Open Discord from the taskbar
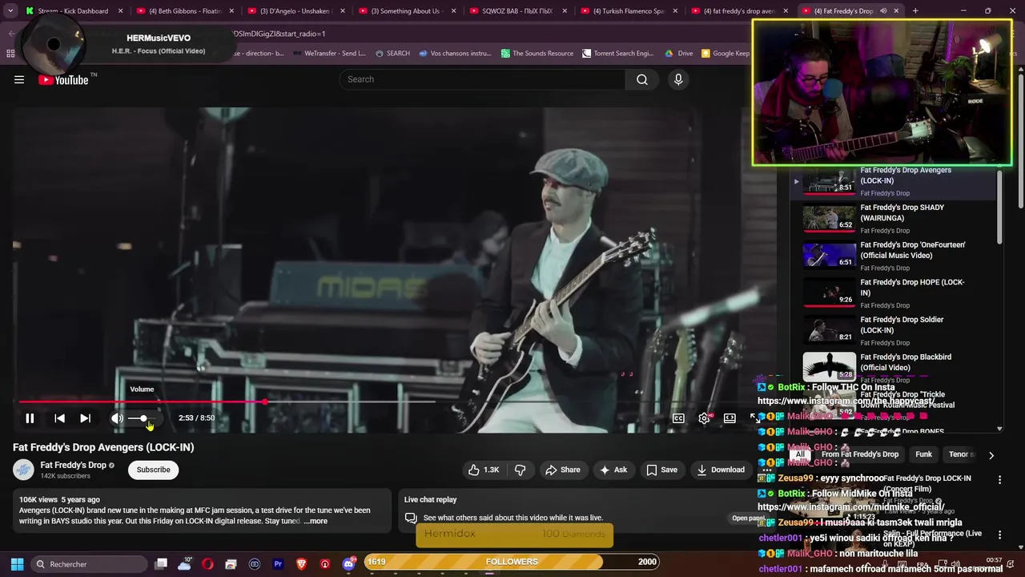The width and height of the screenshot is (1025, 577). [x=348, y=564]
